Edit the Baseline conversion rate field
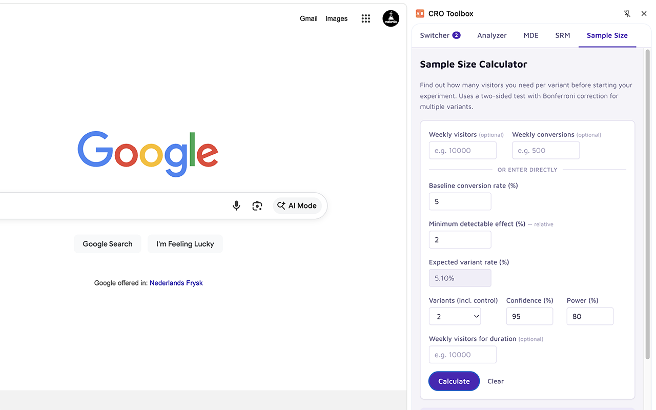The image size is (656, 410). click(460, 201)
